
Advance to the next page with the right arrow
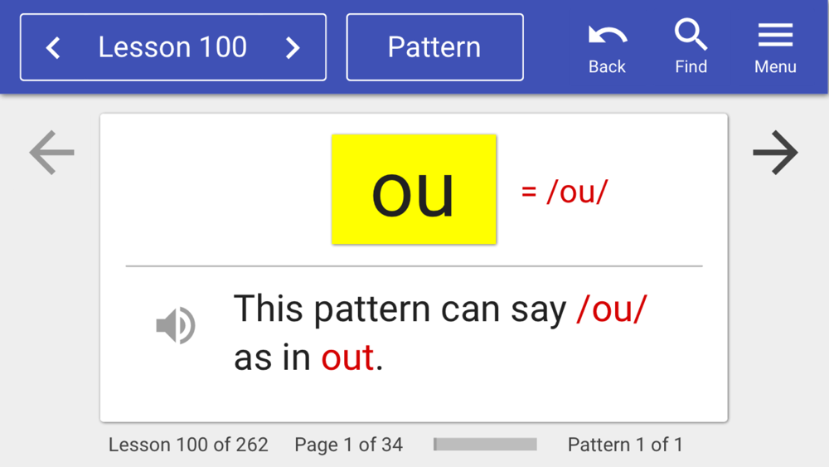(x=775, y=153)
